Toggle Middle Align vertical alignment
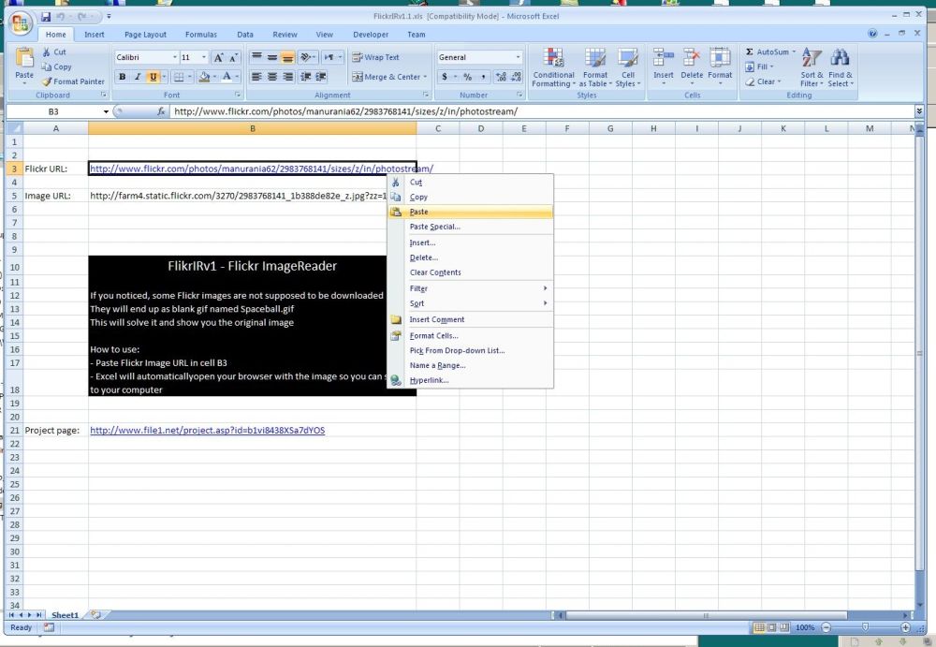Screen dimensions: 936x647 272,57
